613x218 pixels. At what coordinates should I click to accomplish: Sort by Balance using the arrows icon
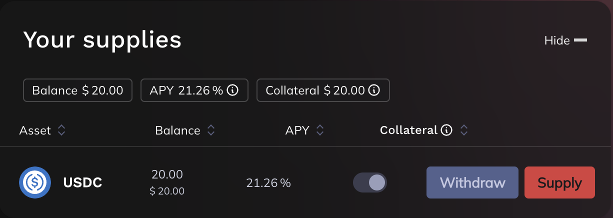(x=211, y=130)
